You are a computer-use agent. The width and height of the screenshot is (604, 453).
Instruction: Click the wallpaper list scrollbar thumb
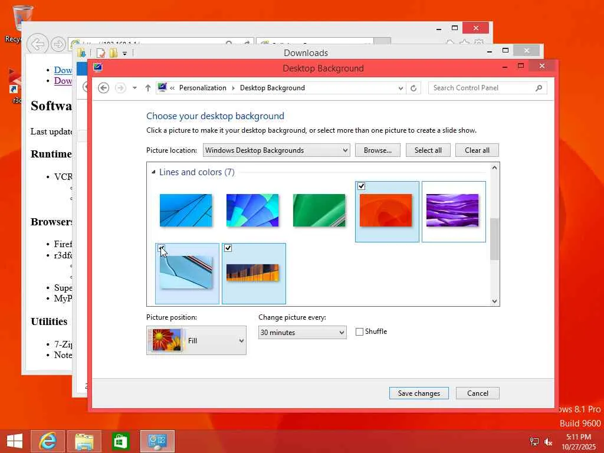495,239
